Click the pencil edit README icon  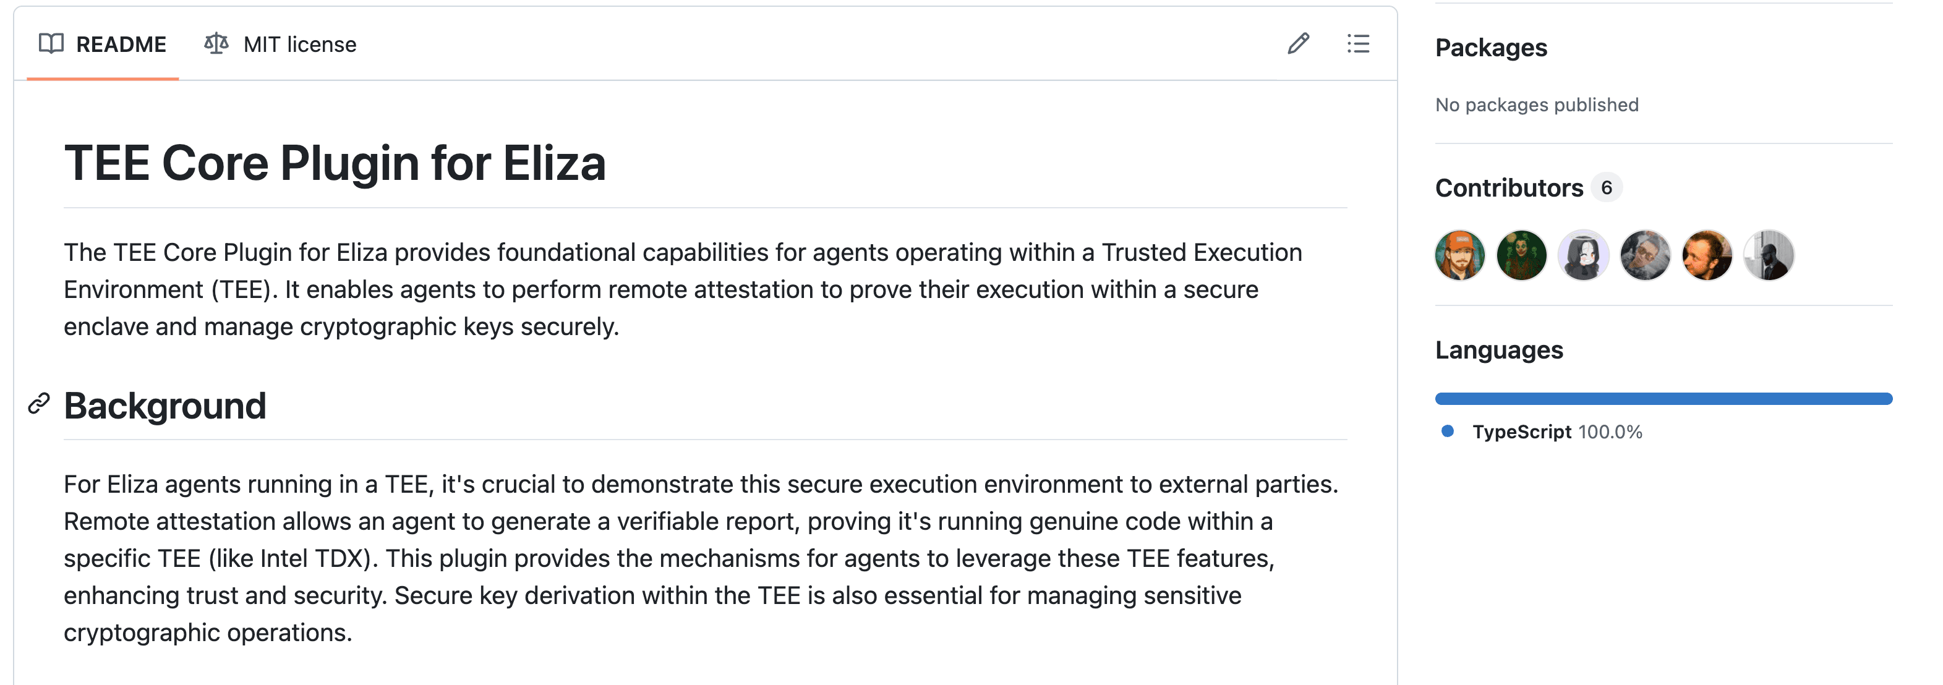point(1297,44)
